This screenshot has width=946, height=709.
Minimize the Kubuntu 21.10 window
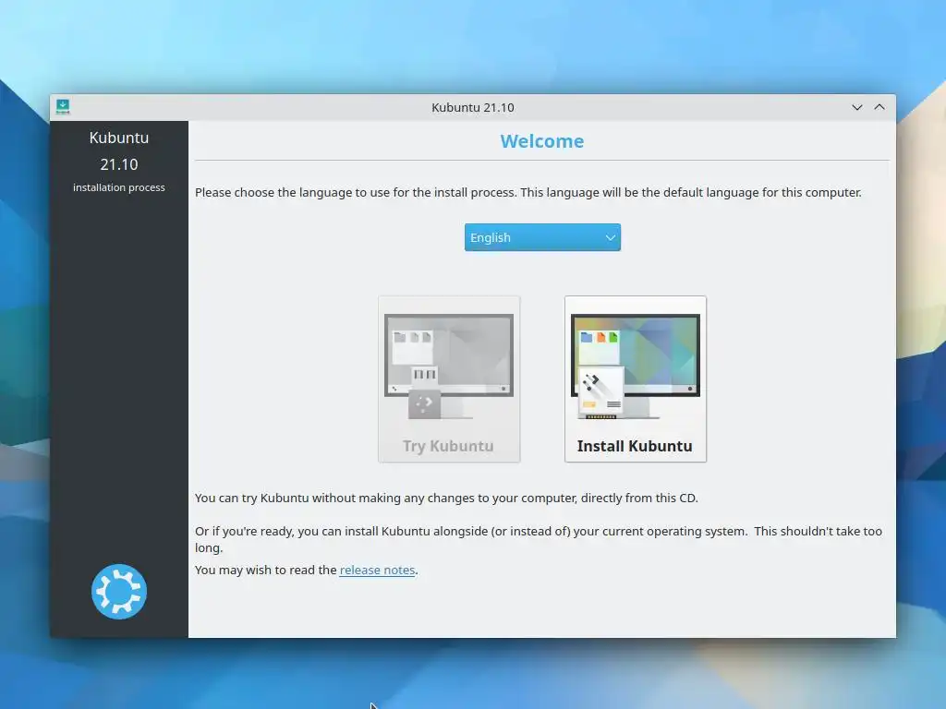pyautogui.click(x=856, y=107)
